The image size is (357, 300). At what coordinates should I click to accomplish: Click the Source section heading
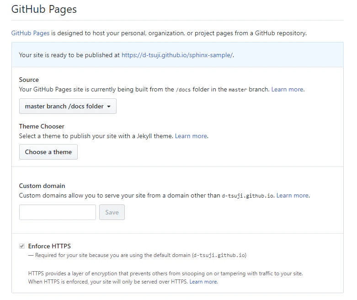29,80
